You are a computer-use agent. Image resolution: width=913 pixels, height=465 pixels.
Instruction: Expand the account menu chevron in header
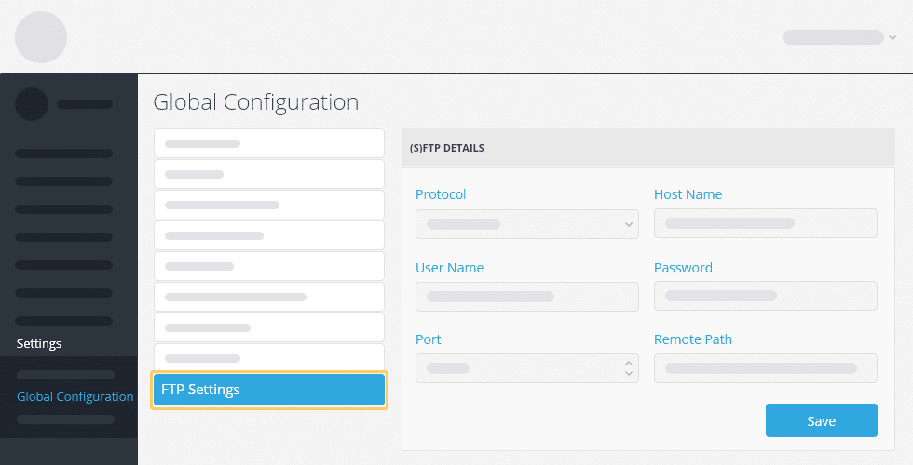coord(893,38)
